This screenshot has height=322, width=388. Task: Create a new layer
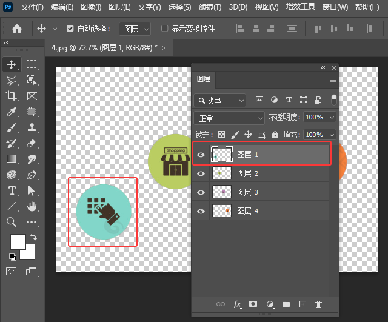pyautogui.click(x=303, y=304)
